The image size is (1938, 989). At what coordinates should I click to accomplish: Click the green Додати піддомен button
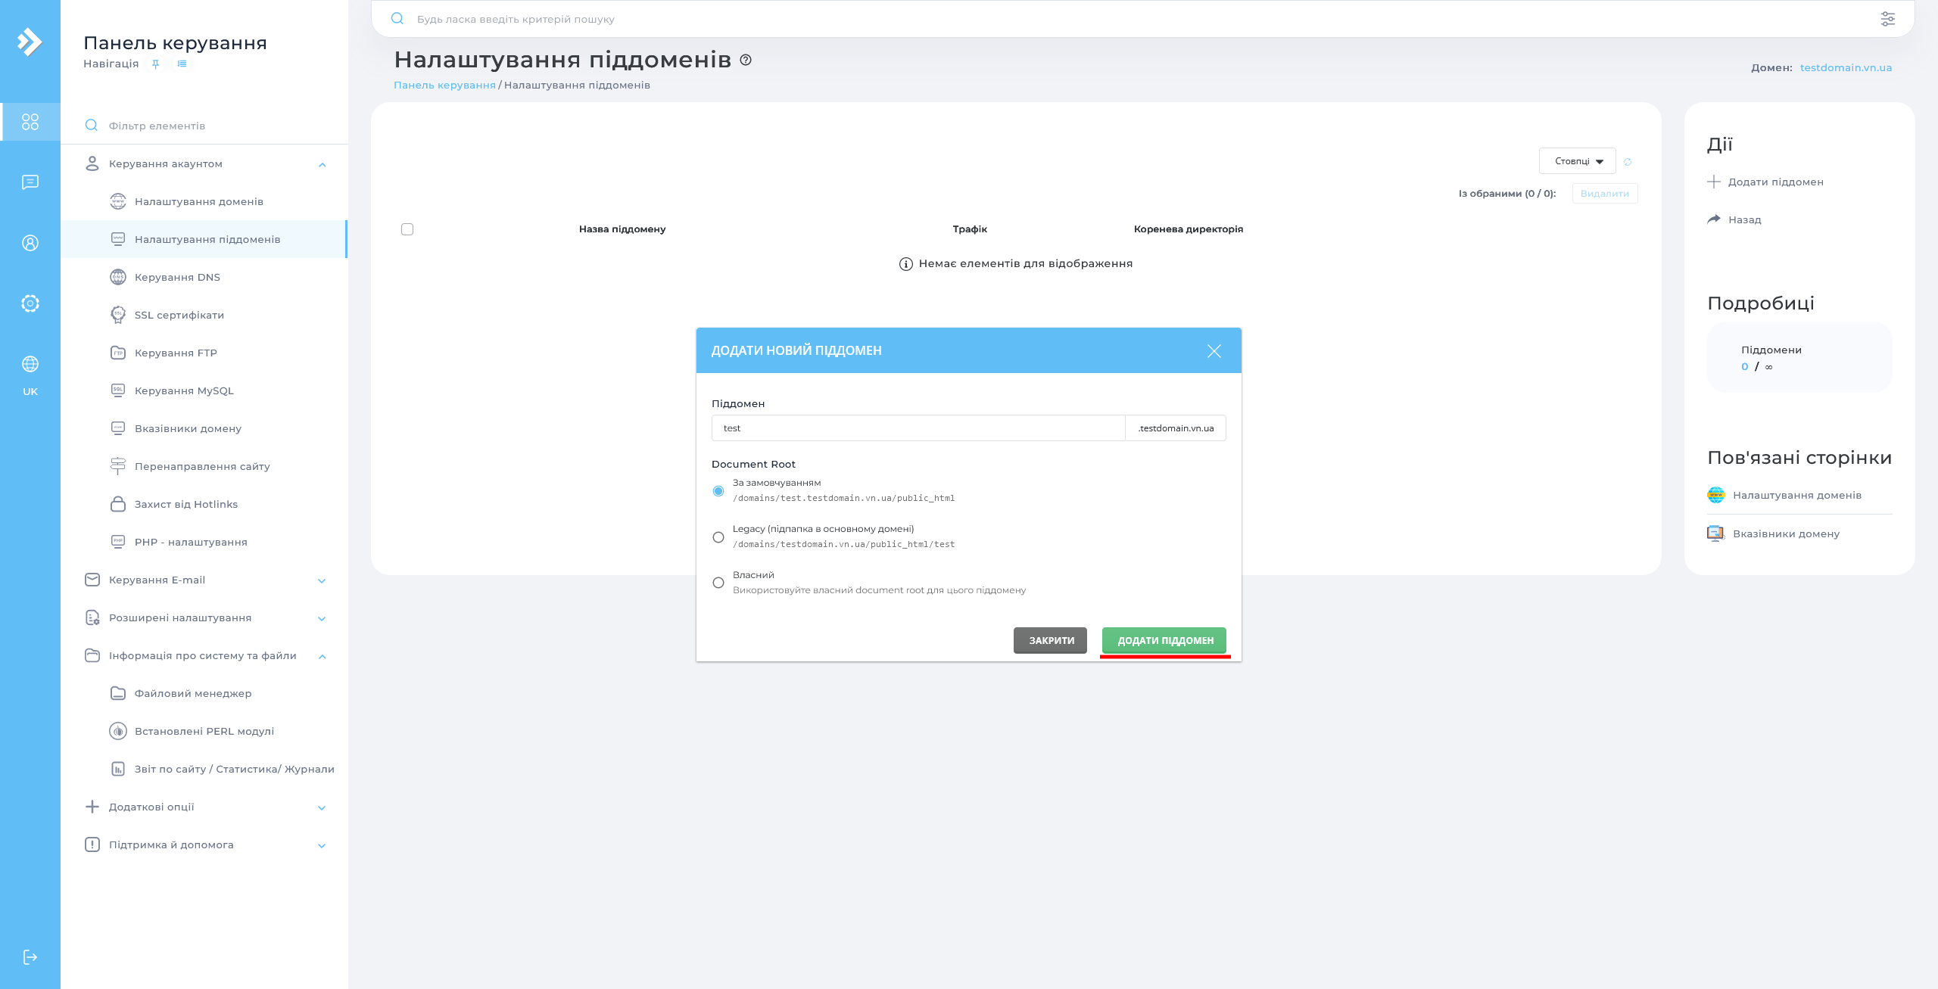[x=1164, y=640]
